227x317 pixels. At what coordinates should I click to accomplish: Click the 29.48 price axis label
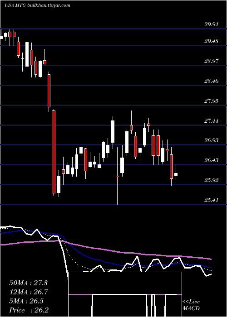[211, 41]
